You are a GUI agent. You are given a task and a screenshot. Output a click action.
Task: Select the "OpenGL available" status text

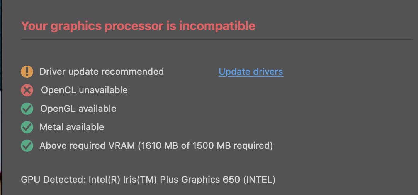[x=78, y=109]
